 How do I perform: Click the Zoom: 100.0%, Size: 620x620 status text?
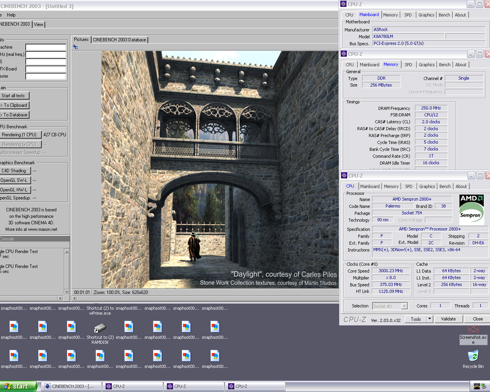click(x=121, y=292)
